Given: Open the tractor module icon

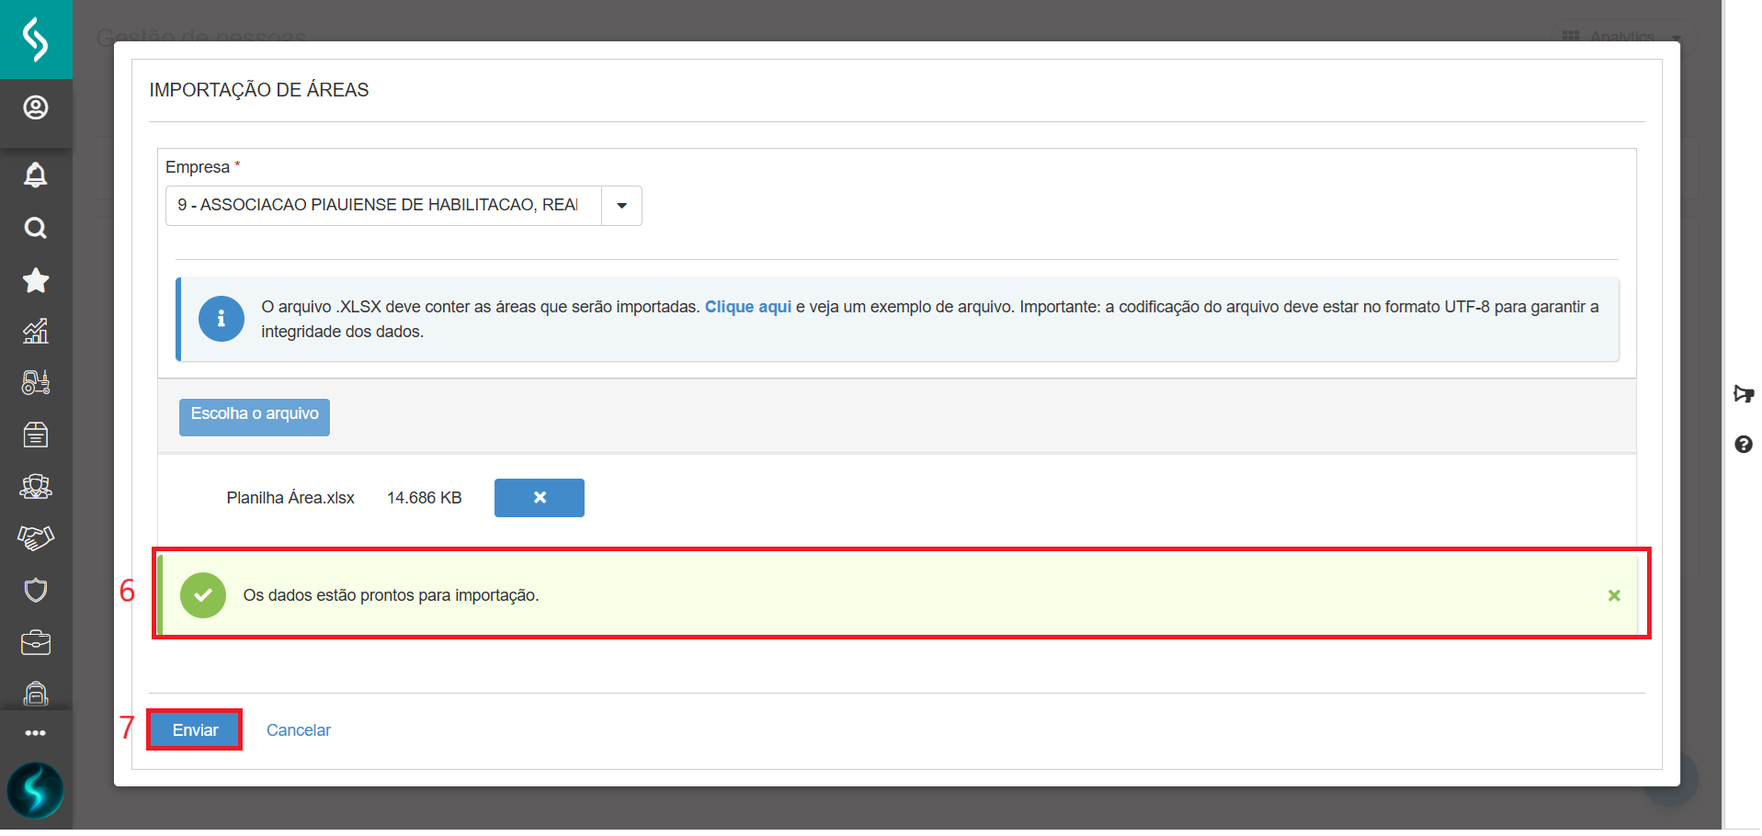Looking at the screenshot, I should coord(36,382).
